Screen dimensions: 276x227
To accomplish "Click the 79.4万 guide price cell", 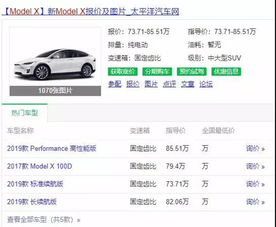I will [175, 166].
